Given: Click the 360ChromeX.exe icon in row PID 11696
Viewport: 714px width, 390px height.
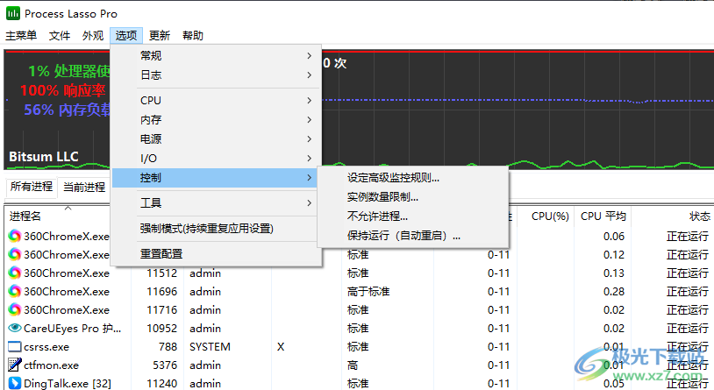Looking at the screenshot, I should [x=15, y=291].
